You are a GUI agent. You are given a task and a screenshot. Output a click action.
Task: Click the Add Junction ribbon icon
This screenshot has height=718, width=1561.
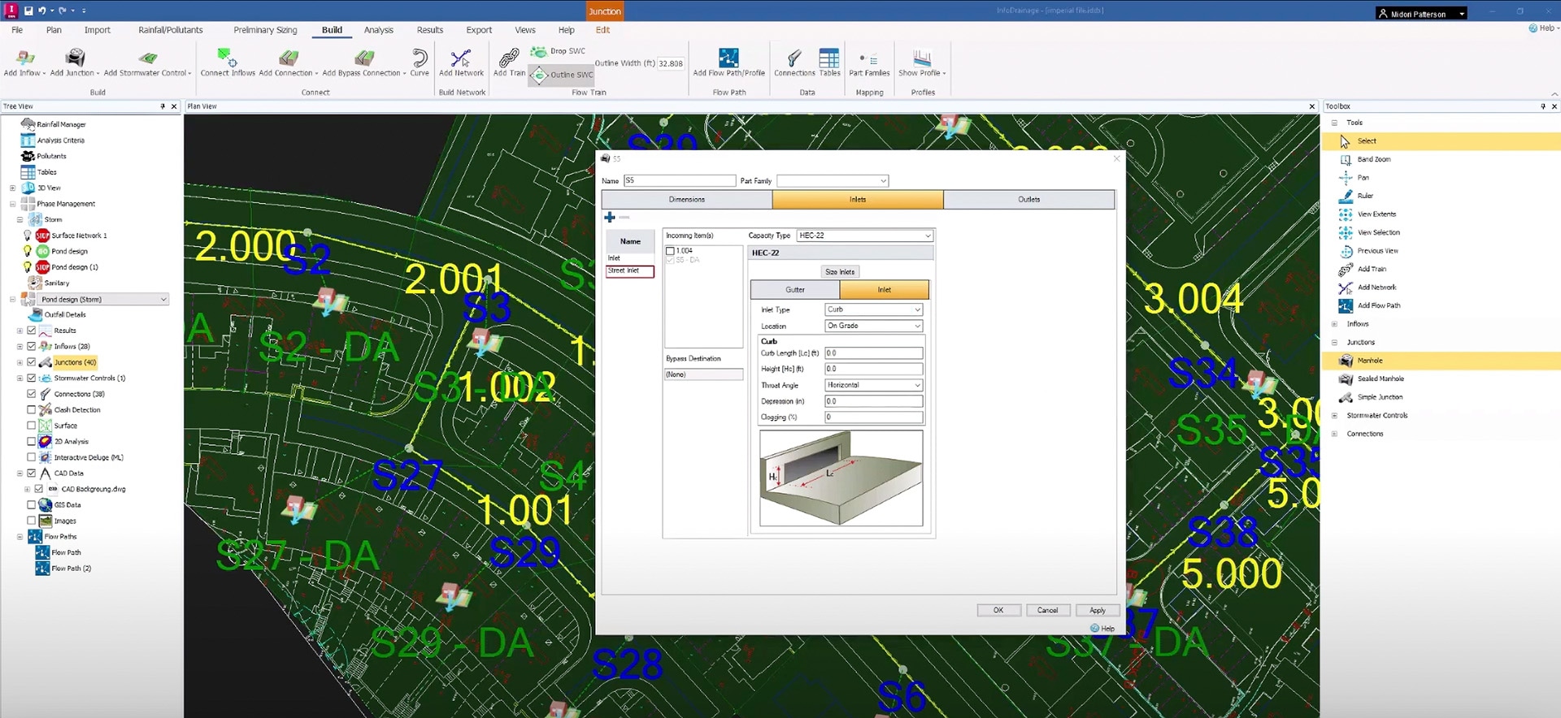[75, 58]
